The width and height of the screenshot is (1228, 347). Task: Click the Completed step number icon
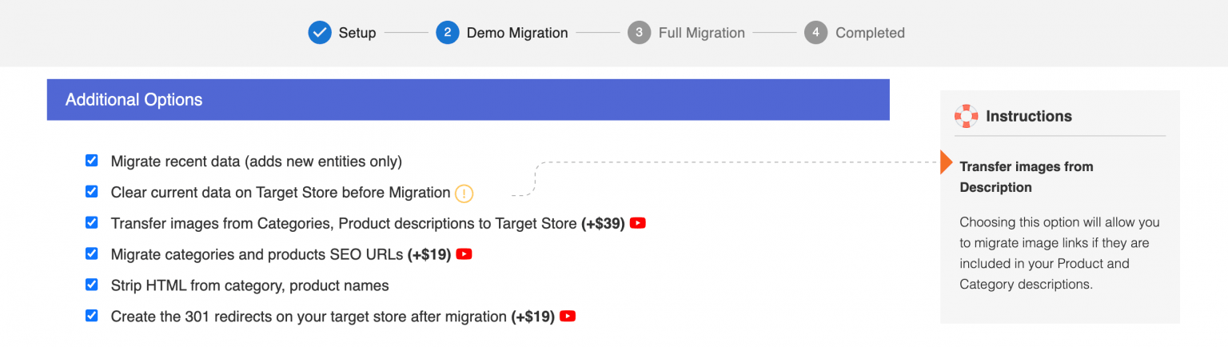815,33
